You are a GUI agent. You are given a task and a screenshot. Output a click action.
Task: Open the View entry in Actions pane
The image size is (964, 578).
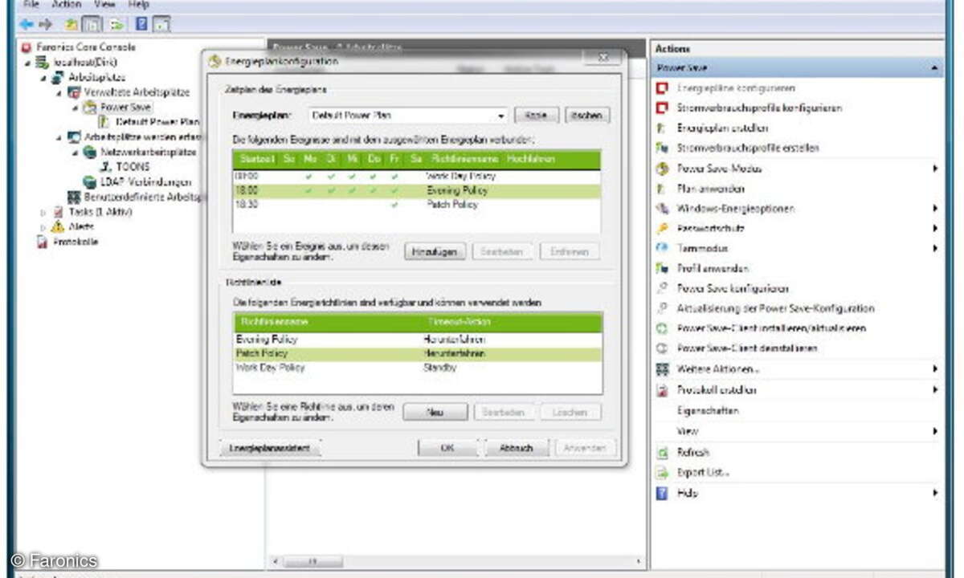click(686, 431)
